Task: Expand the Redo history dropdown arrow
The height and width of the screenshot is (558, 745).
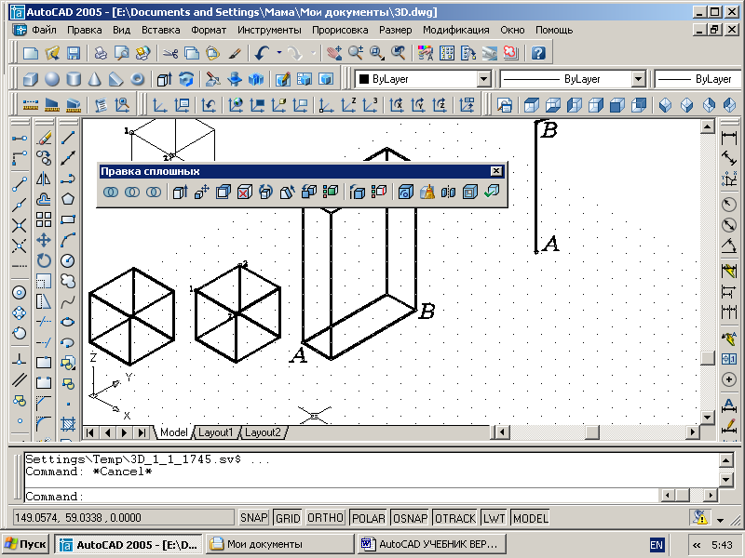Action: 313,53
